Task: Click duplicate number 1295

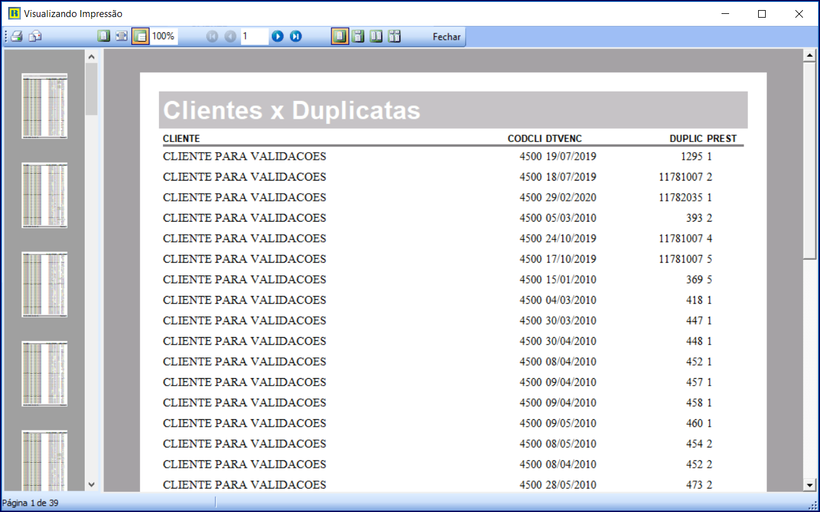Action: (x=692, y=157)
